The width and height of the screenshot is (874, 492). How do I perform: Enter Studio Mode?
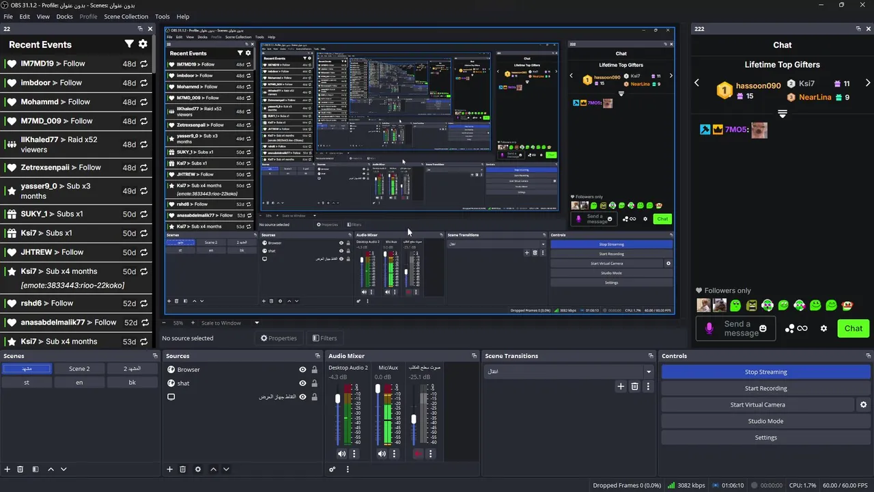(x=765, y=421)
